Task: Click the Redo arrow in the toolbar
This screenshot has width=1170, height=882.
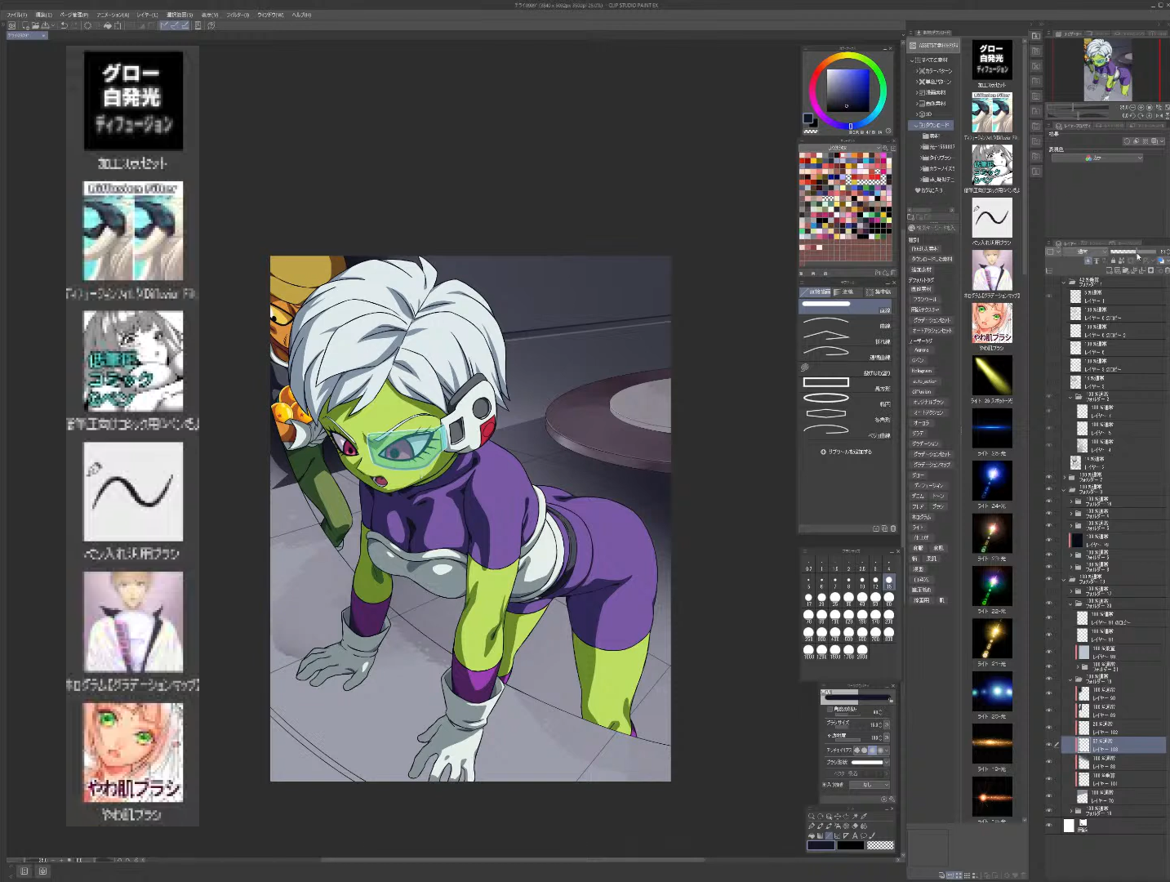Action: [73, 25]
